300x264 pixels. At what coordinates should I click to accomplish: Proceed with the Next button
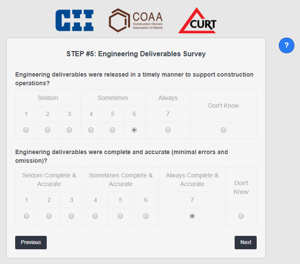[245, 242]
